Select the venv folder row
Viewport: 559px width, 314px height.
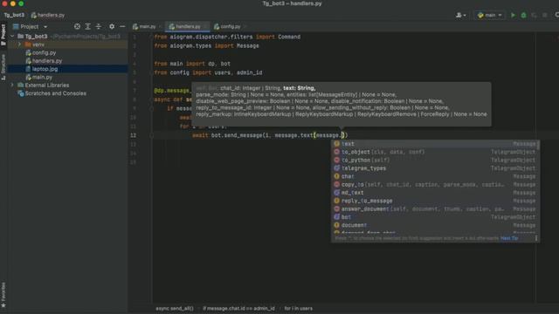(x=68, y=44)
